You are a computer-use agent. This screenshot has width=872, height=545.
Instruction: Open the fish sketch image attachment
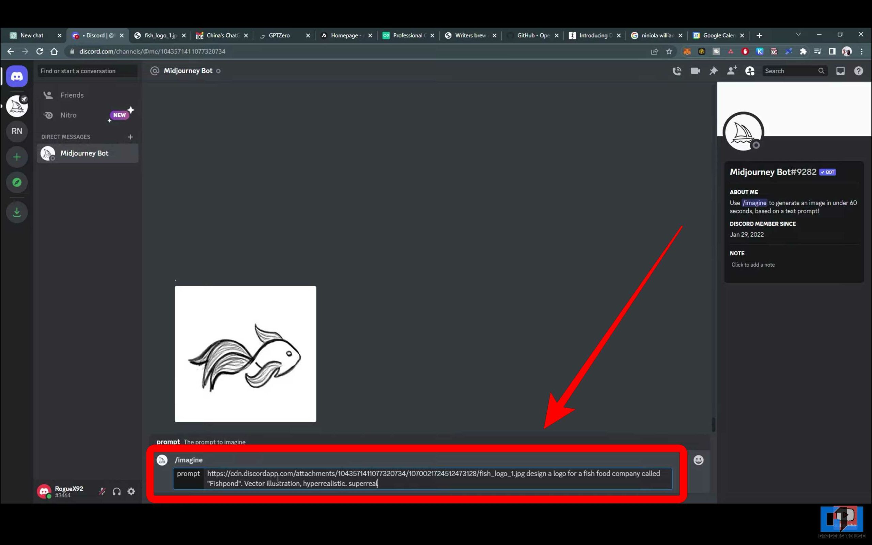(245, 354)
